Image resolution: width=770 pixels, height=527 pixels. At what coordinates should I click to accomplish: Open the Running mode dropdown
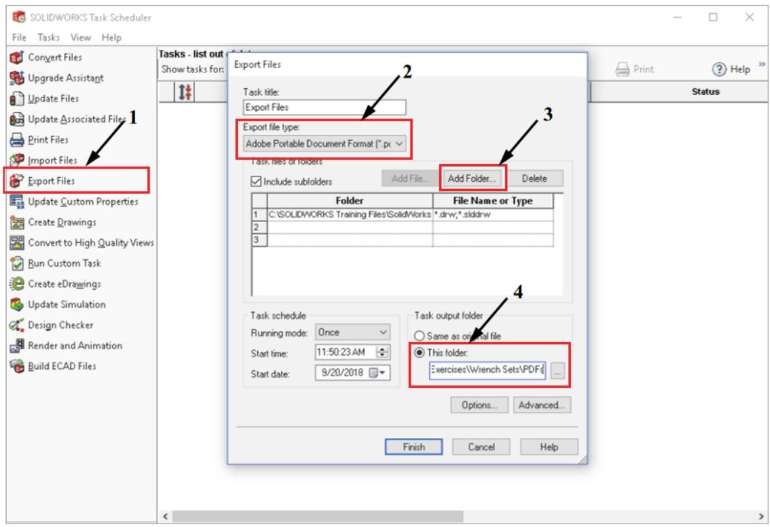tap(353, 332)
